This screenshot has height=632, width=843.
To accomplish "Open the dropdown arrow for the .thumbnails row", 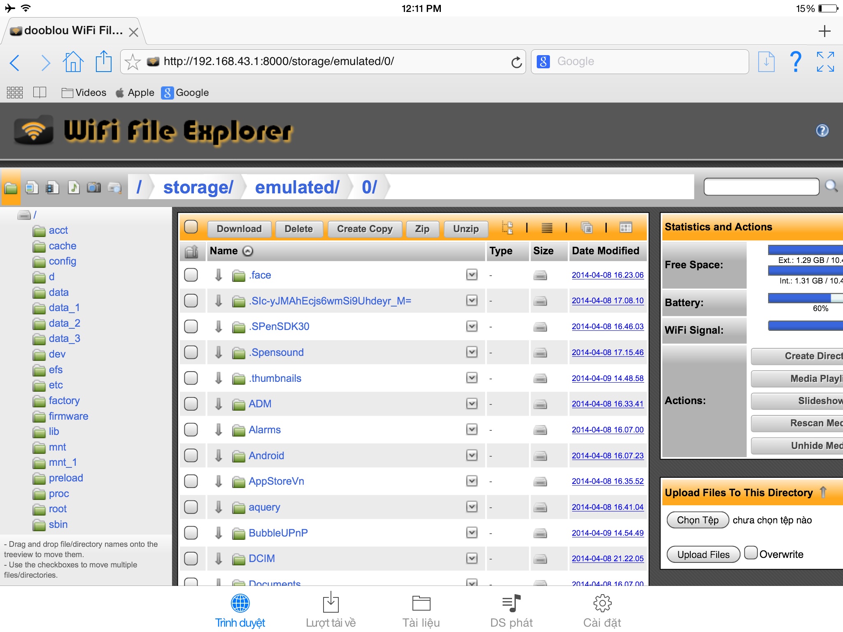I will (x=472, y=378).
